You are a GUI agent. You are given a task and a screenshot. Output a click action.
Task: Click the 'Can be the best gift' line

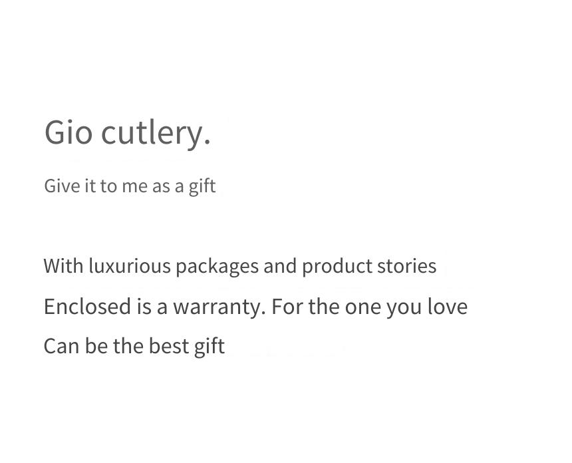tap(134, 346)
